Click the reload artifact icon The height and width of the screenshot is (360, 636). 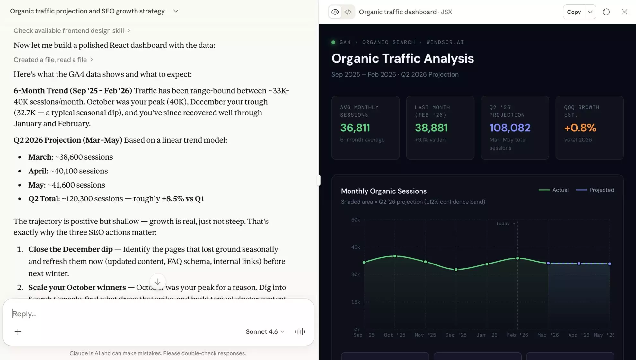point(606,12)
